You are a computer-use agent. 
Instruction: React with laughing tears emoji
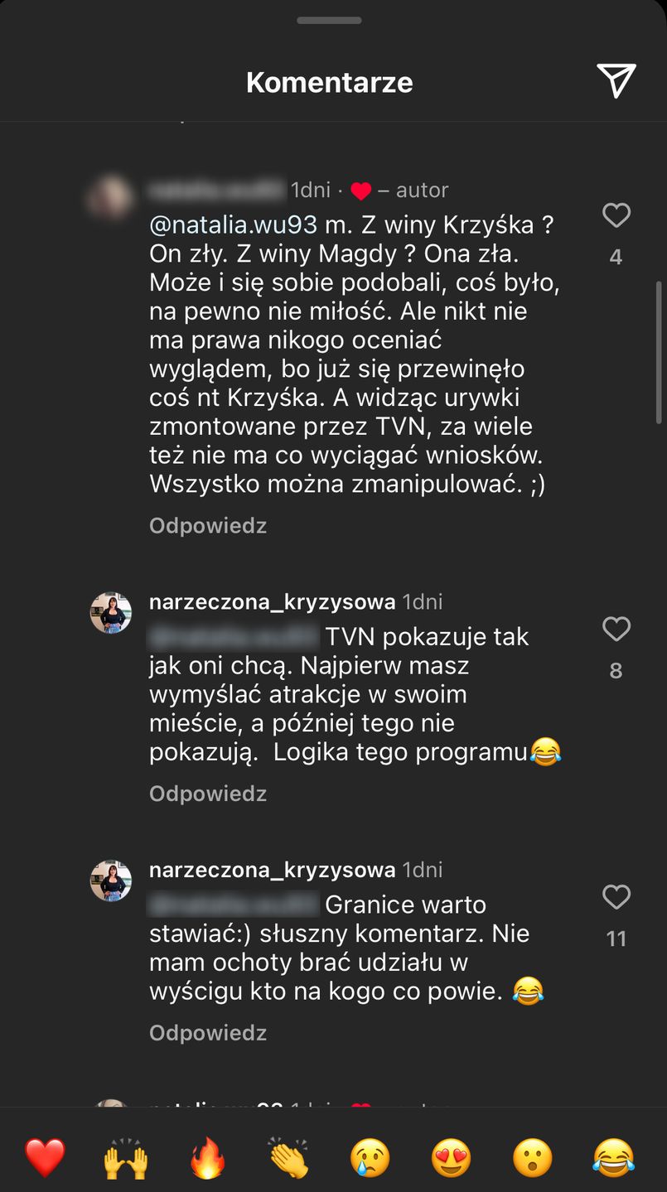tap(613, 1157)
